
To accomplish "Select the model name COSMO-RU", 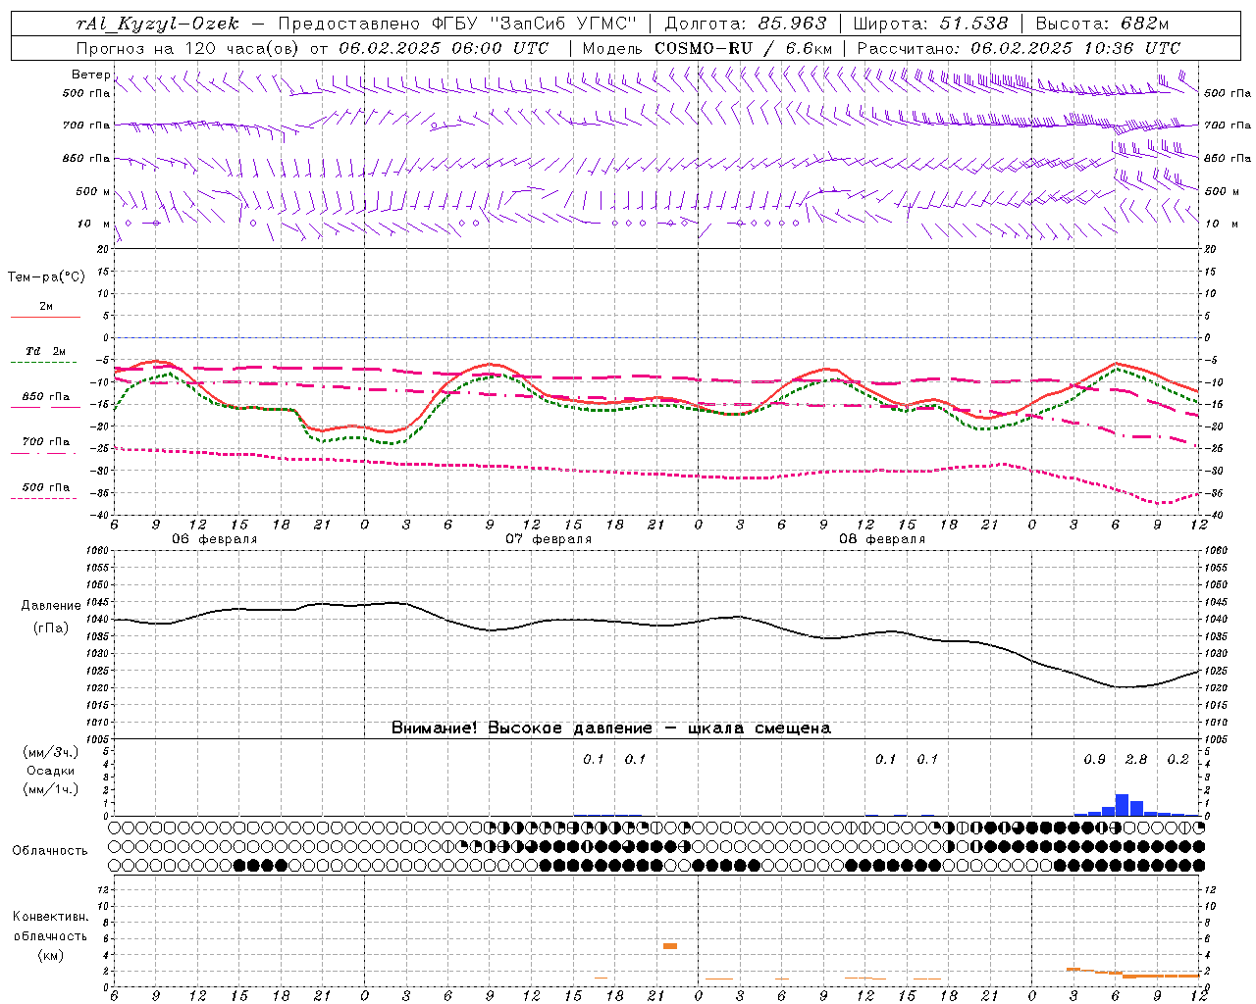I will (697, 48).
